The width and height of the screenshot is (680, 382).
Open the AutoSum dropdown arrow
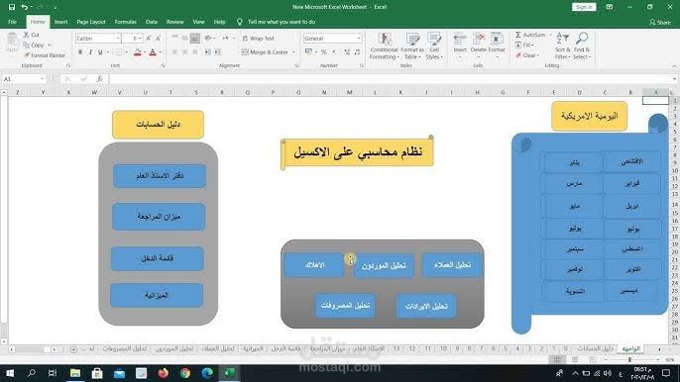(x=551, y=35)
